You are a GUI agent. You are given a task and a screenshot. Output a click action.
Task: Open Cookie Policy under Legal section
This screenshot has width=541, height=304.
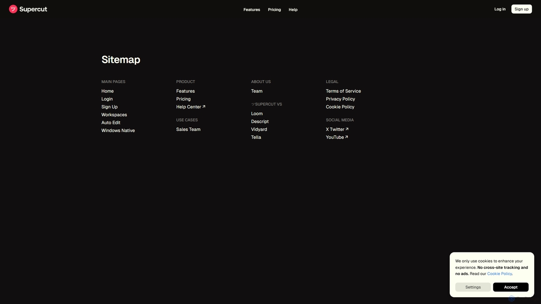(x=340, y=107)
